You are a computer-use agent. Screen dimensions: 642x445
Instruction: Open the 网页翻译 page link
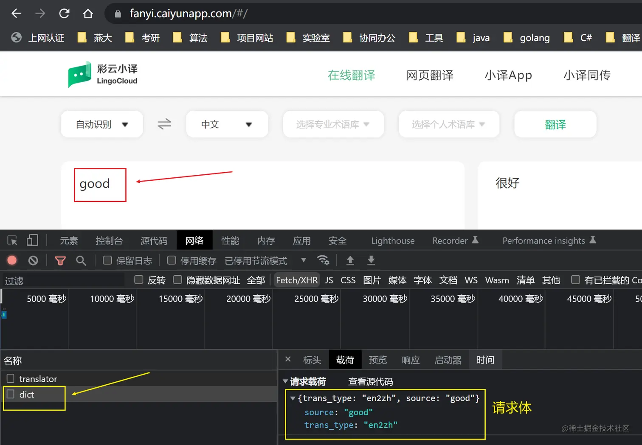pos(430,76)
